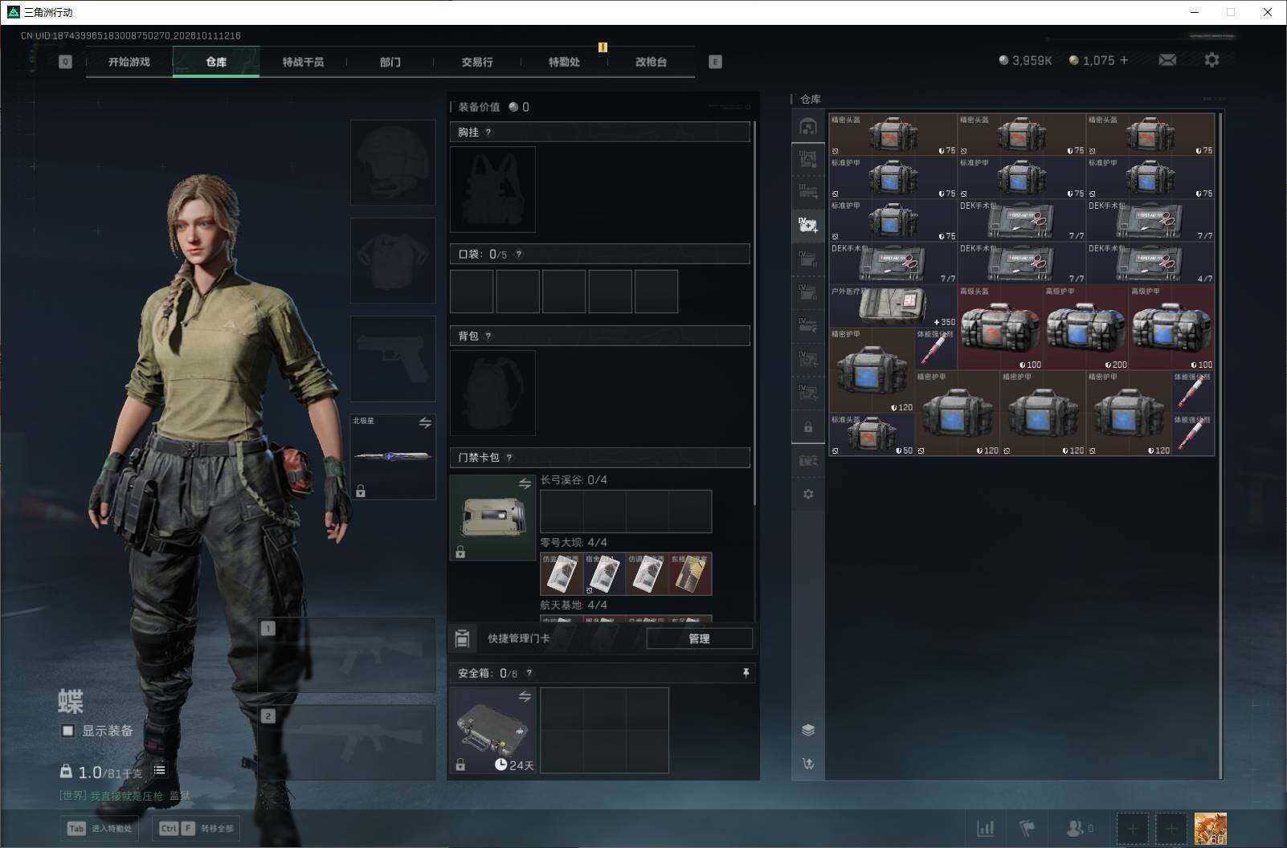The image size is (1287, 848).
Task: Open the statistics chart icon in bottom bar
Action: tap(985, 828)
